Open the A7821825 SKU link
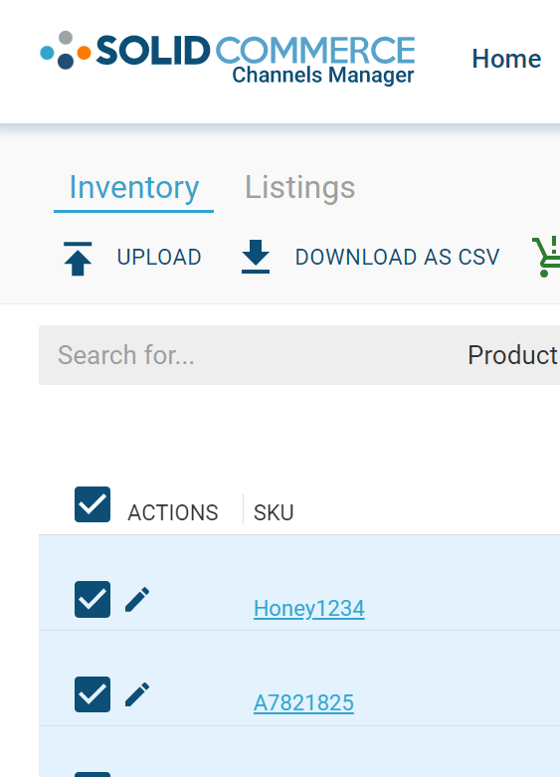Image resolution: width=560 pixels, height=777 pixels. coord(303,702)
